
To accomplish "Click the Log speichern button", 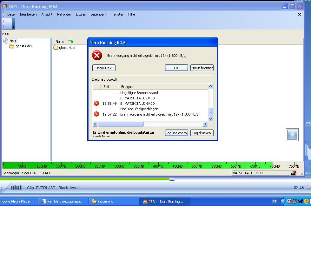I will [176, 133].
